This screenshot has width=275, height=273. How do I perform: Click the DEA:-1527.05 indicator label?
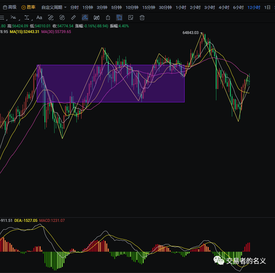click(26, 221)
